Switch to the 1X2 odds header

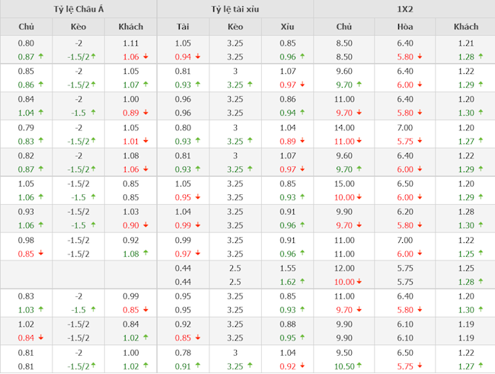(x=404, y=9)
